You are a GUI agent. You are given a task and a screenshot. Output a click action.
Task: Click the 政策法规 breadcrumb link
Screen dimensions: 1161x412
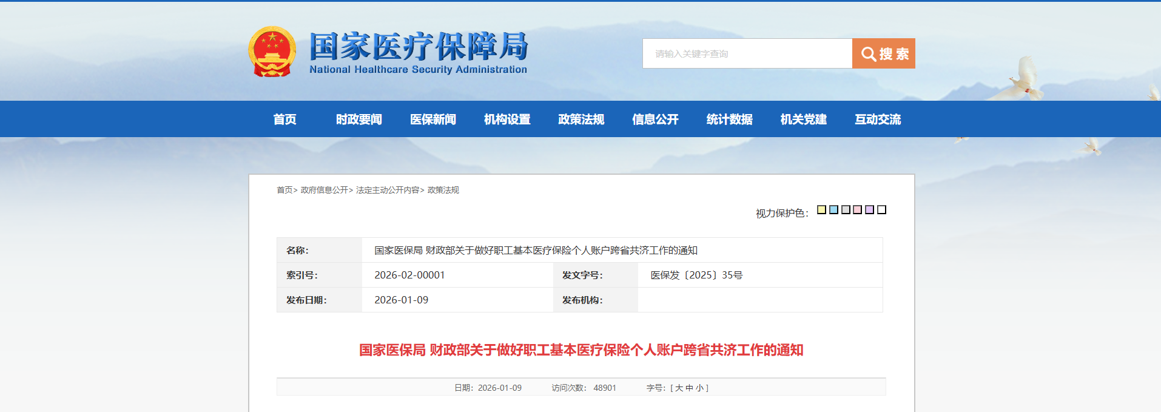(x=443, y=190)
